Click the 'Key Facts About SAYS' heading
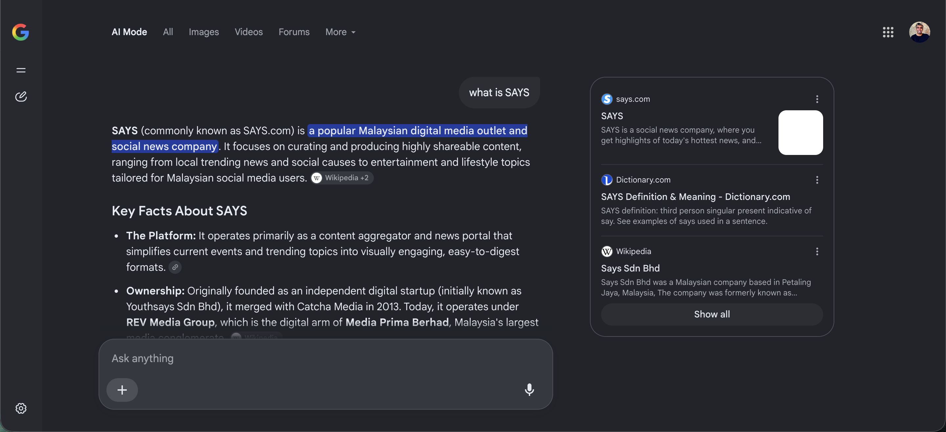Viewport: 946px width, 432px height. (x=179, y=211)
